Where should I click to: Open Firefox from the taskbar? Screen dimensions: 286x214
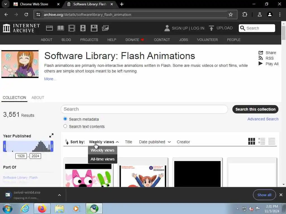point(42,208)
